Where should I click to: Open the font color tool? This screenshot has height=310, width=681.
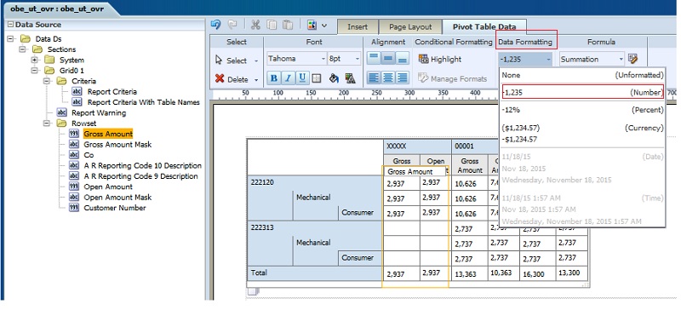[x=350, y=78]
